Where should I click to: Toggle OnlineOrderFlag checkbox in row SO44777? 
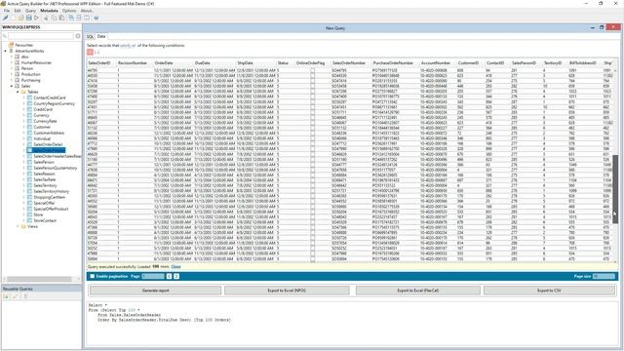(312, 165)
